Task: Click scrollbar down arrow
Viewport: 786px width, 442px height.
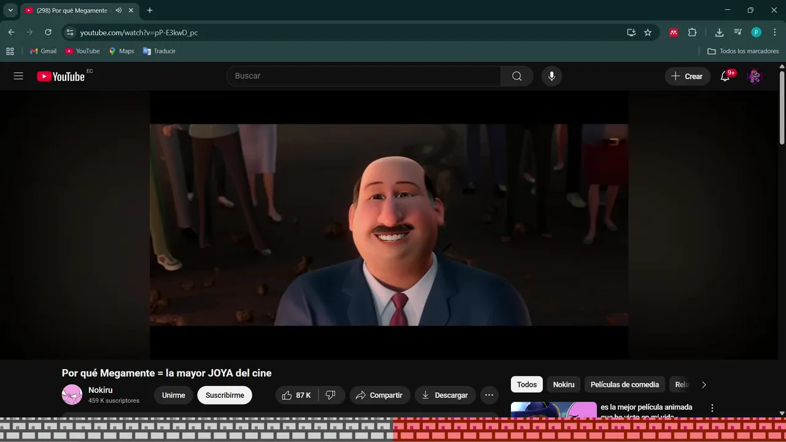Action: pyautogui.click(x=782, y=413)
